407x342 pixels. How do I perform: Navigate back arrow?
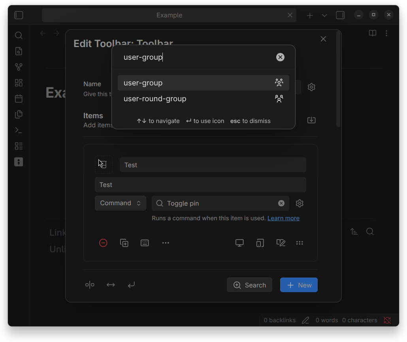(x=43, y=33)
